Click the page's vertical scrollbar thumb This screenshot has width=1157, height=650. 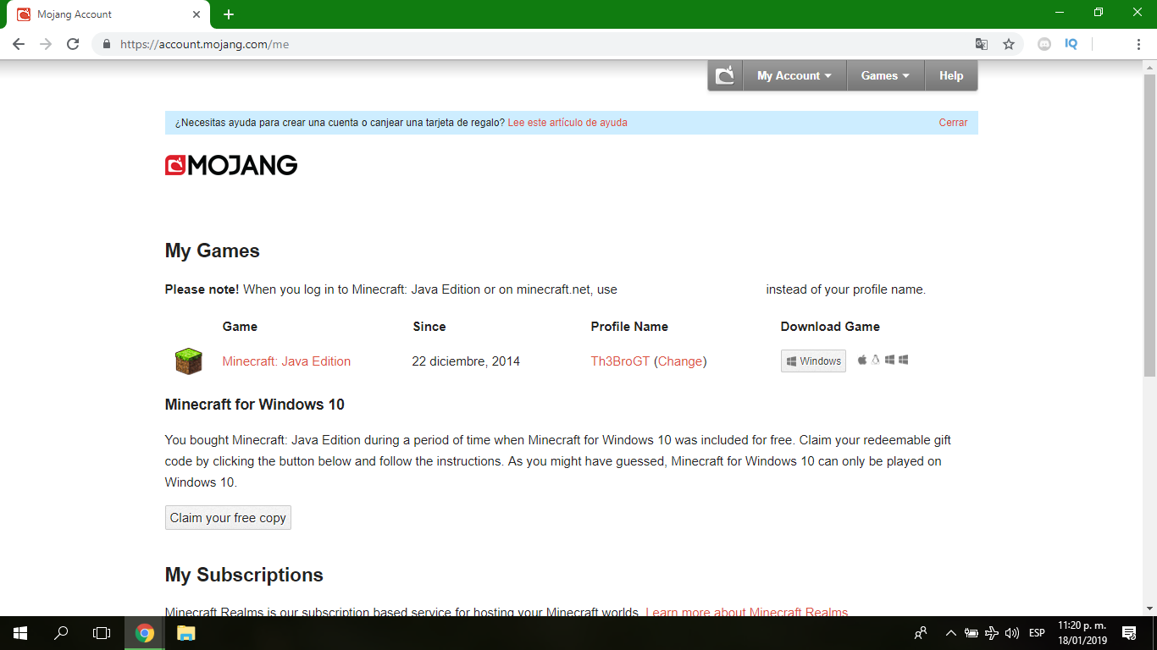pyautogui.click(x=1149, y=225)
